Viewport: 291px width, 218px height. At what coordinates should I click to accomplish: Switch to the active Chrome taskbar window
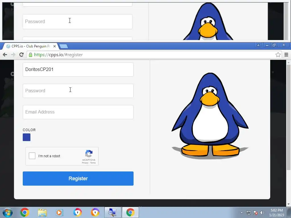(x=130, y=212)
